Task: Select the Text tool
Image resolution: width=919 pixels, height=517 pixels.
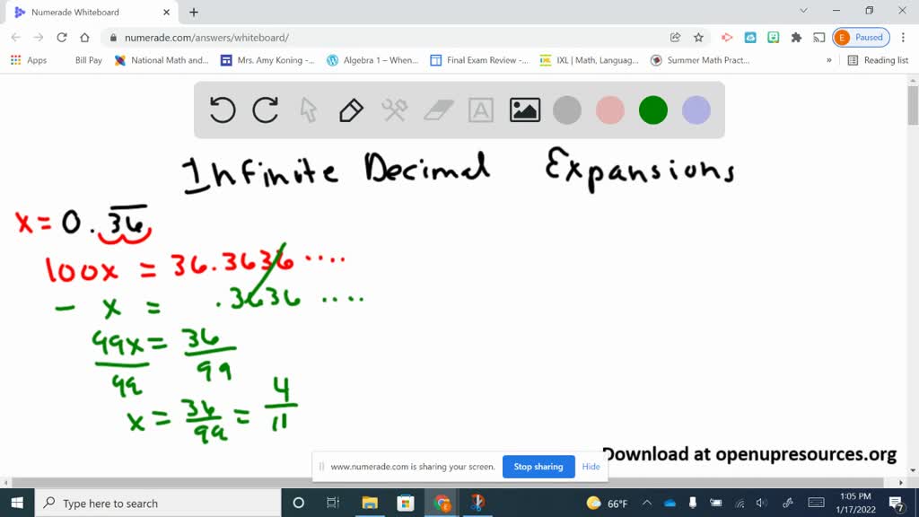Action: (481, 110)
